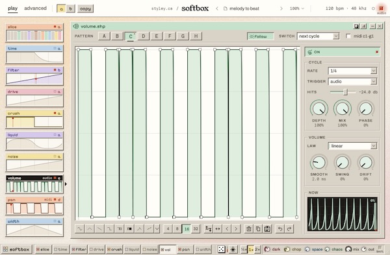
Task: Select pattern A
Action: (104, 36)
